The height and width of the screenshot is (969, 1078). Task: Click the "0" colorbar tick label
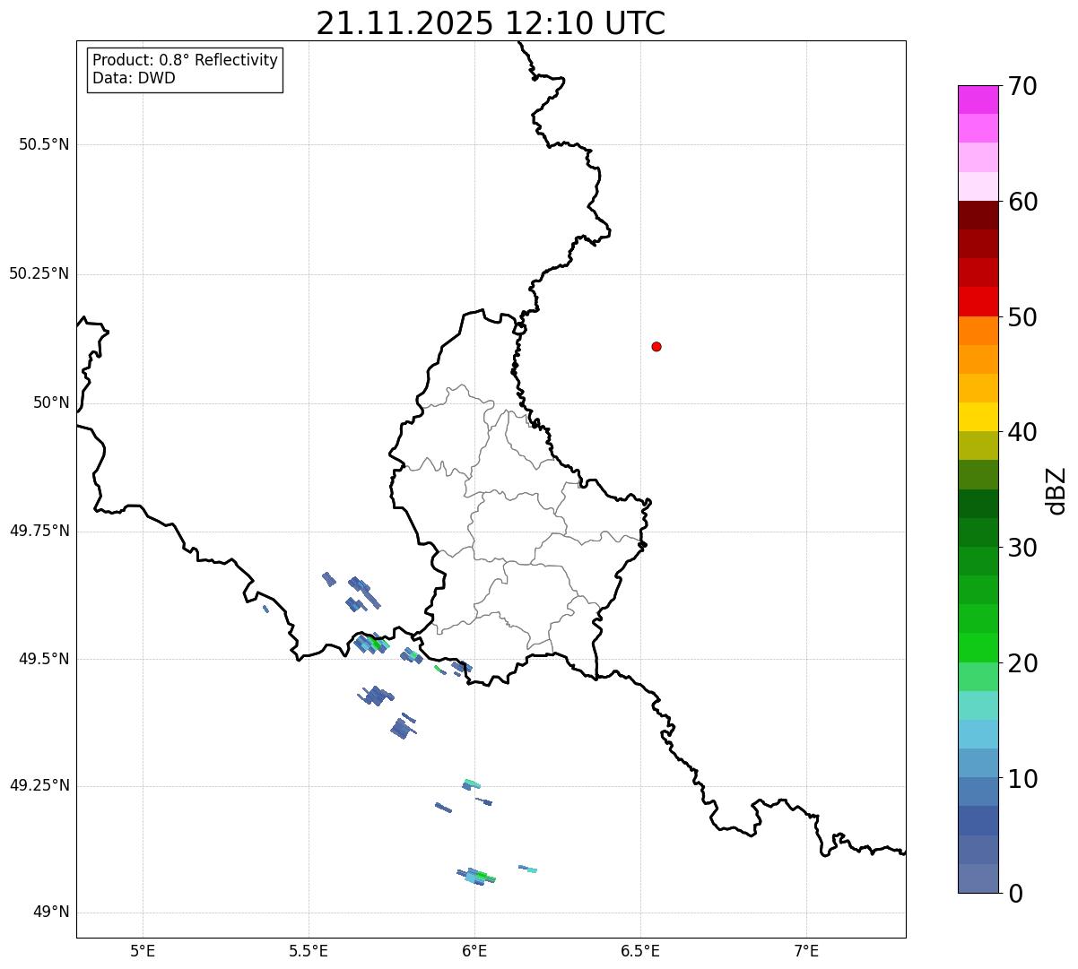point(1013,893)
